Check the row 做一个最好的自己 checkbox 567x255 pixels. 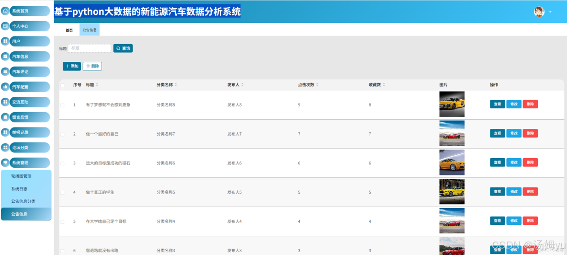pyautogui.click(x=62, y=134)
